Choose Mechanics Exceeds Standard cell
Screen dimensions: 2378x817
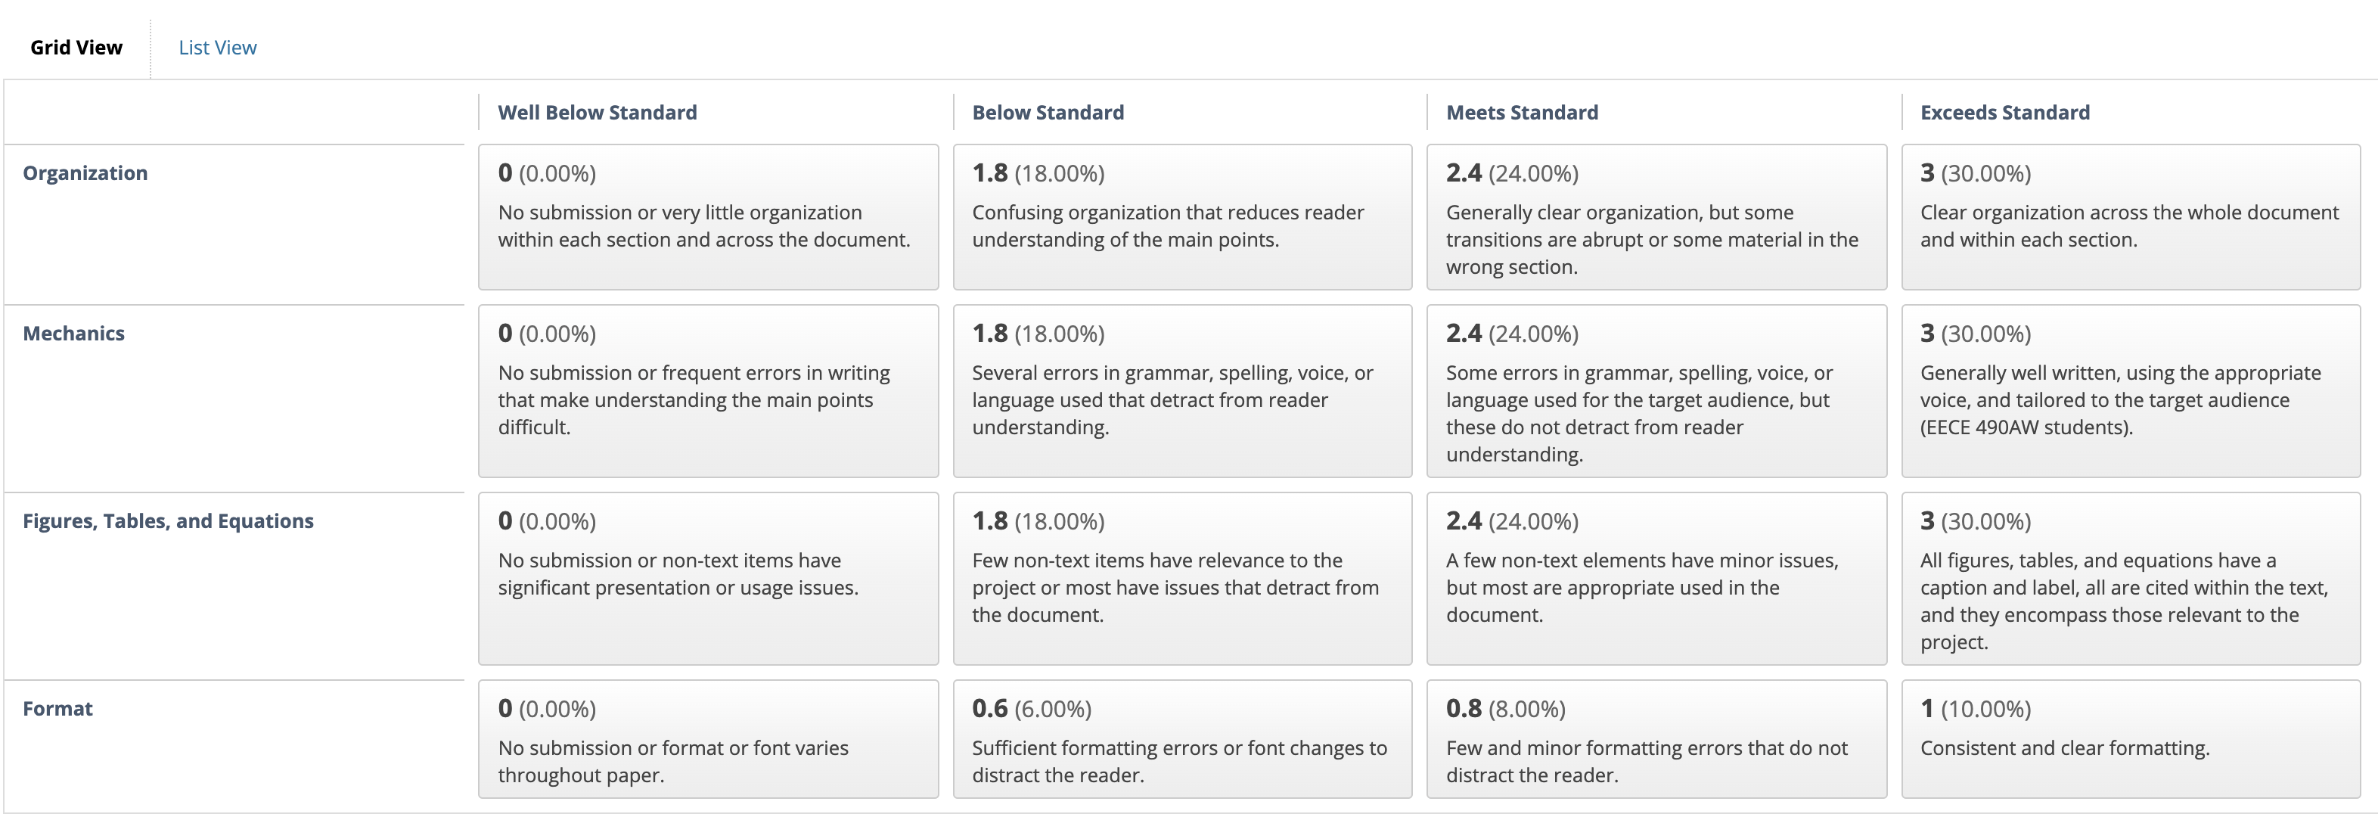(x=2131, y=390)
